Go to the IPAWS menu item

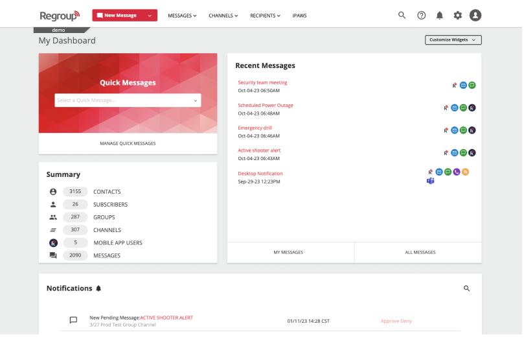click(x=299, y=16)
